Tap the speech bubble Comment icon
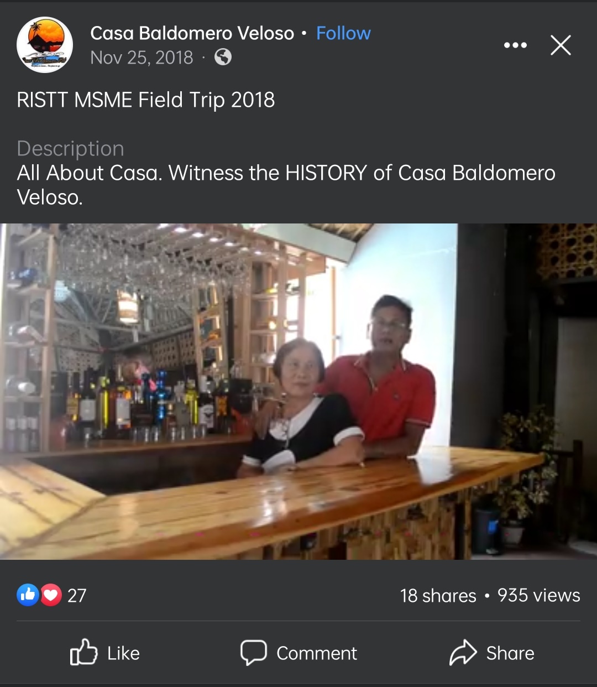 tap(254, 653)
